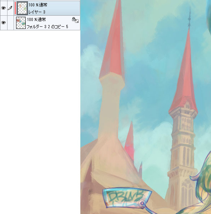Click the detailed stone tower on the right

tap(182, 147)
